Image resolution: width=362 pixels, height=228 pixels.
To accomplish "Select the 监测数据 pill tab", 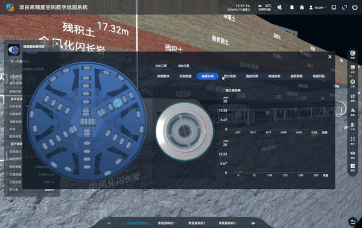I will (185, 76).
